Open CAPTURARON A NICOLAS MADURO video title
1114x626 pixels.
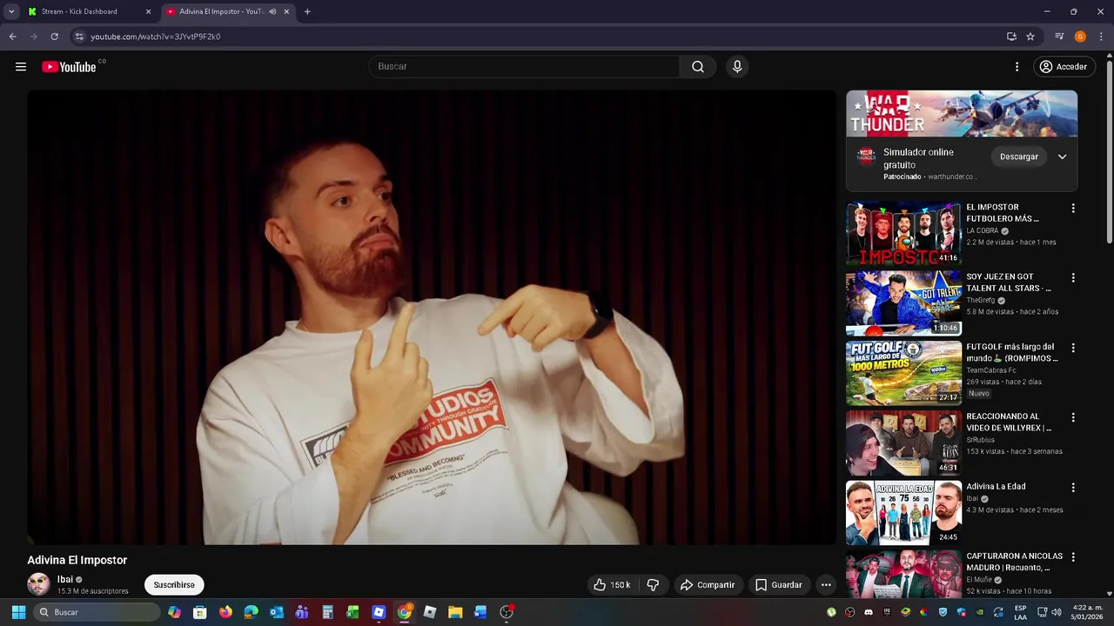pos(1014,562)
